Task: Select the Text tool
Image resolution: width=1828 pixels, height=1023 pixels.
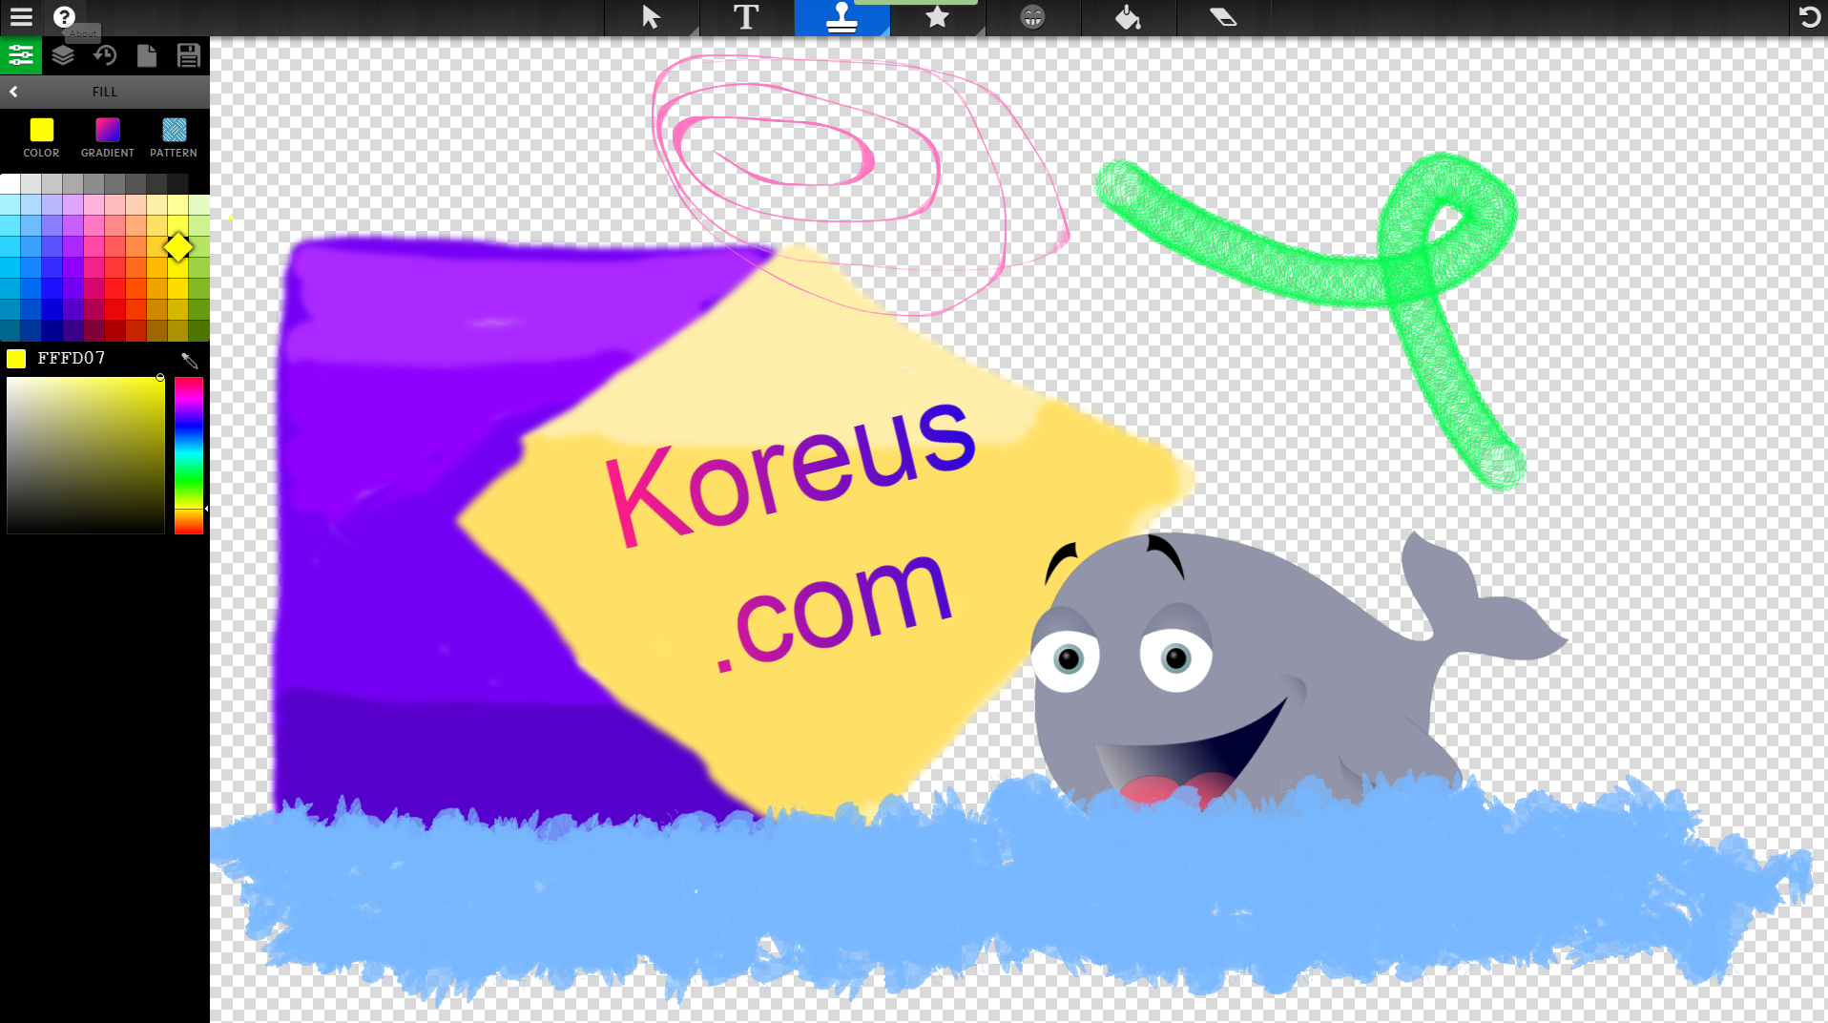Action: [x=746, y=17]
